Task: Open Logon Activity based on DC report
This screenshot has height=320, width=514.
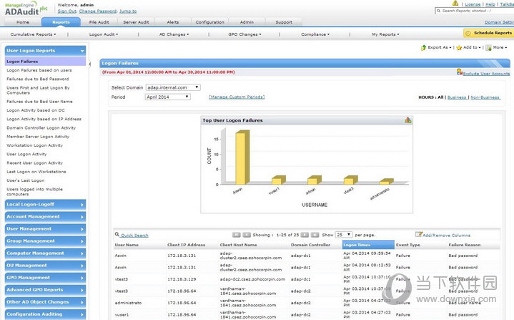Action: 36,110
